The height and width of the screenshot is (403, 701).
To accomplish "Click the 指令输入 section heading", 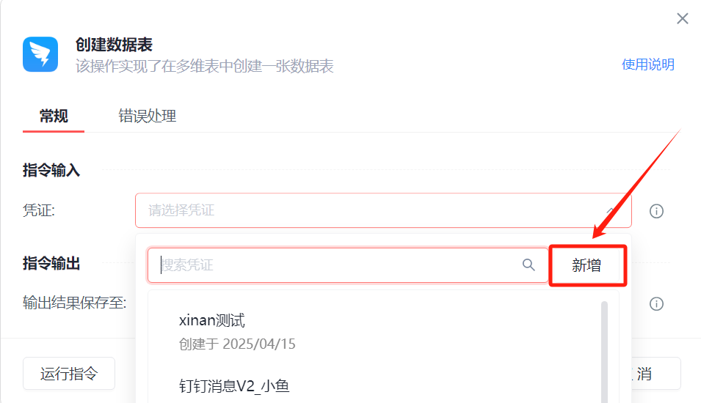I will 51,171.
